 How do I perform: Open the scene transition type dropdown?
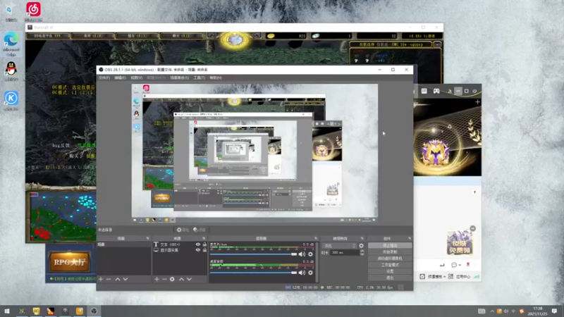[x=340, y=246]
